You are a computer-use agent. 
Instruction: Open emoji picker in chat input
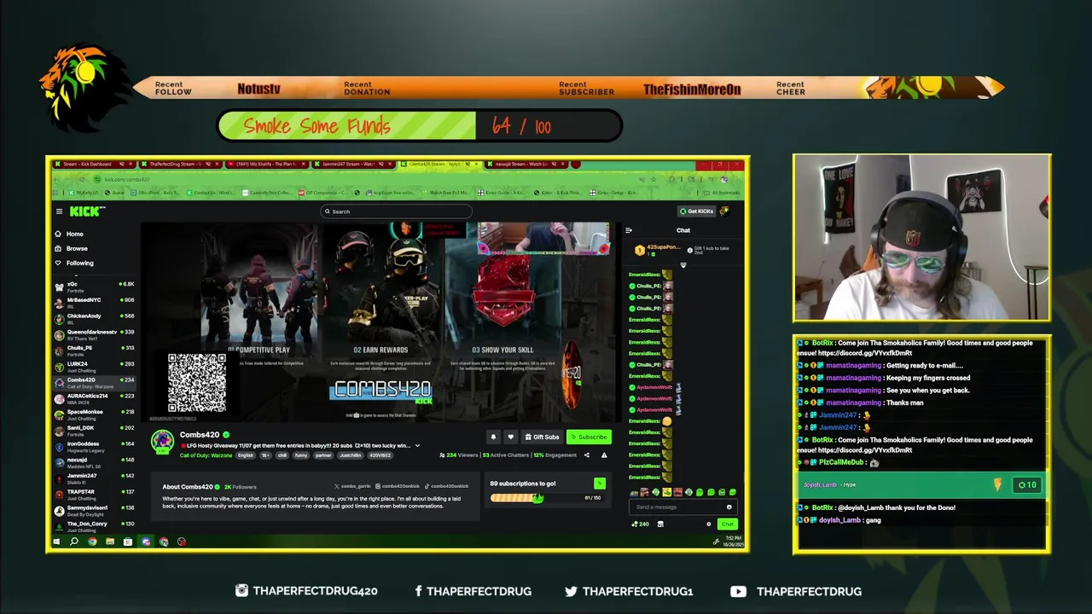[729, 507]
